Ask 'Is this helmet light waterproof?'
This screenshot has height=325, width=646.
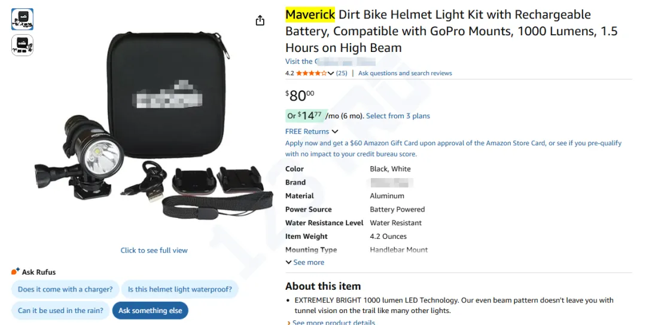pyautogui.click(x=179, y=290)
